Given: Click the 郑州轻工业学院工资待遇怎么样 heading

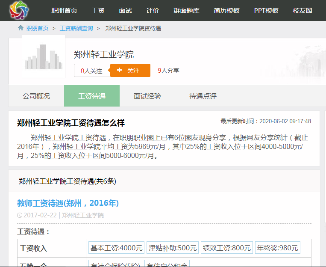Looking at the screenshot, I should (71, 123).
